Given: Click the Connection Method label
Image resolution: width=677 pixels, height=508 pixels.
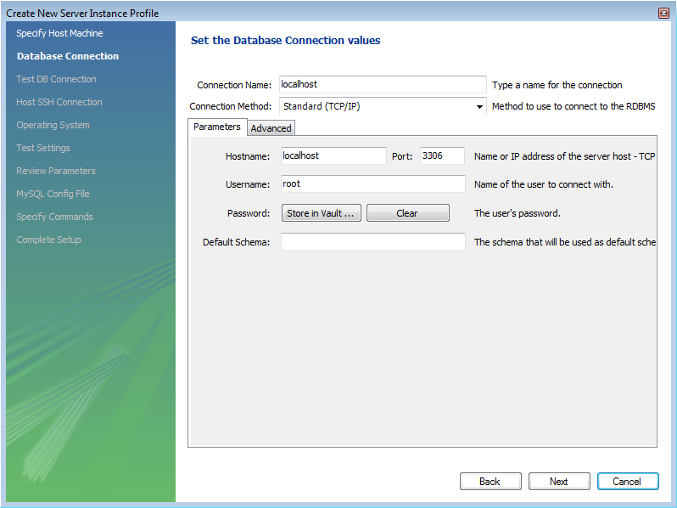Looking at the screenshot, I should [231, 106].
